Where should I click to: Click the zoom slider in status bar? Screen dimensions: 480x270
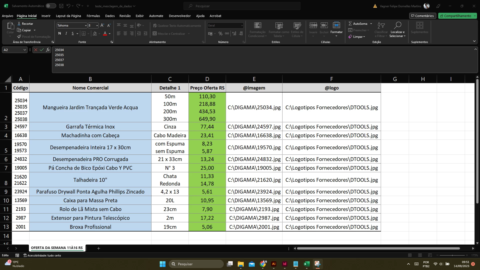point(452,255)
